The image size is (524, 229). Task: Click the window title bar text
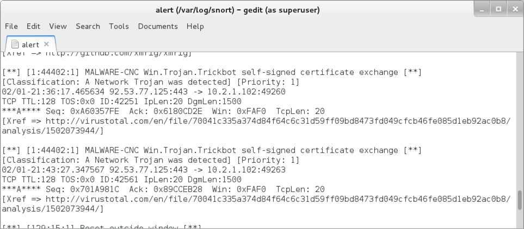(x=238, y=10)
